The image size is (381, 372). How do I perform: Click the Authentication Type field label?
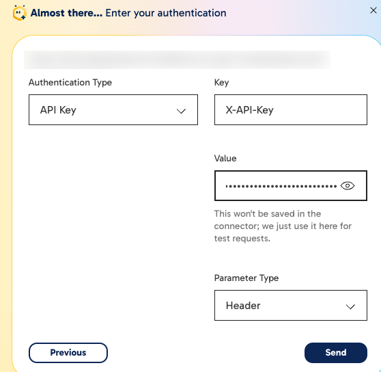pos(70,83)
